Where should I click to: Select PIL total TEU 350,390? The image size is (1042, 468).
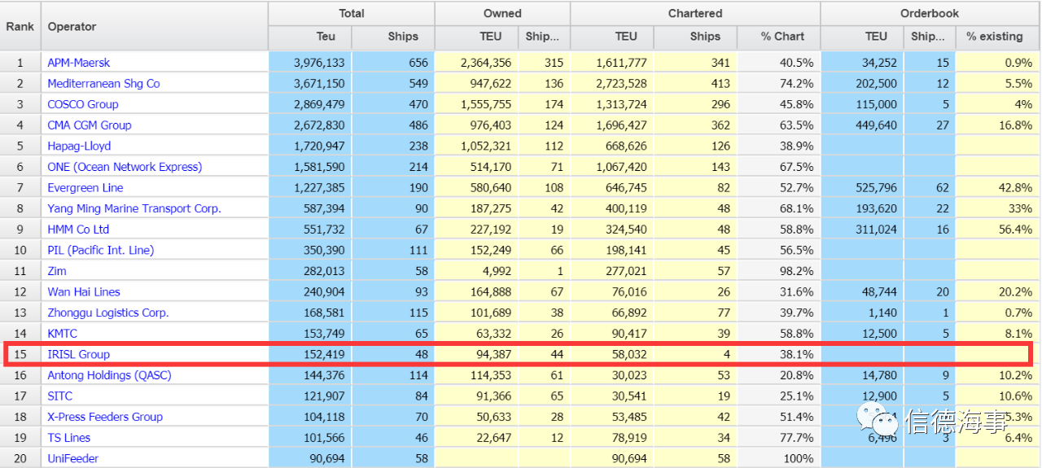pos(323,250)
